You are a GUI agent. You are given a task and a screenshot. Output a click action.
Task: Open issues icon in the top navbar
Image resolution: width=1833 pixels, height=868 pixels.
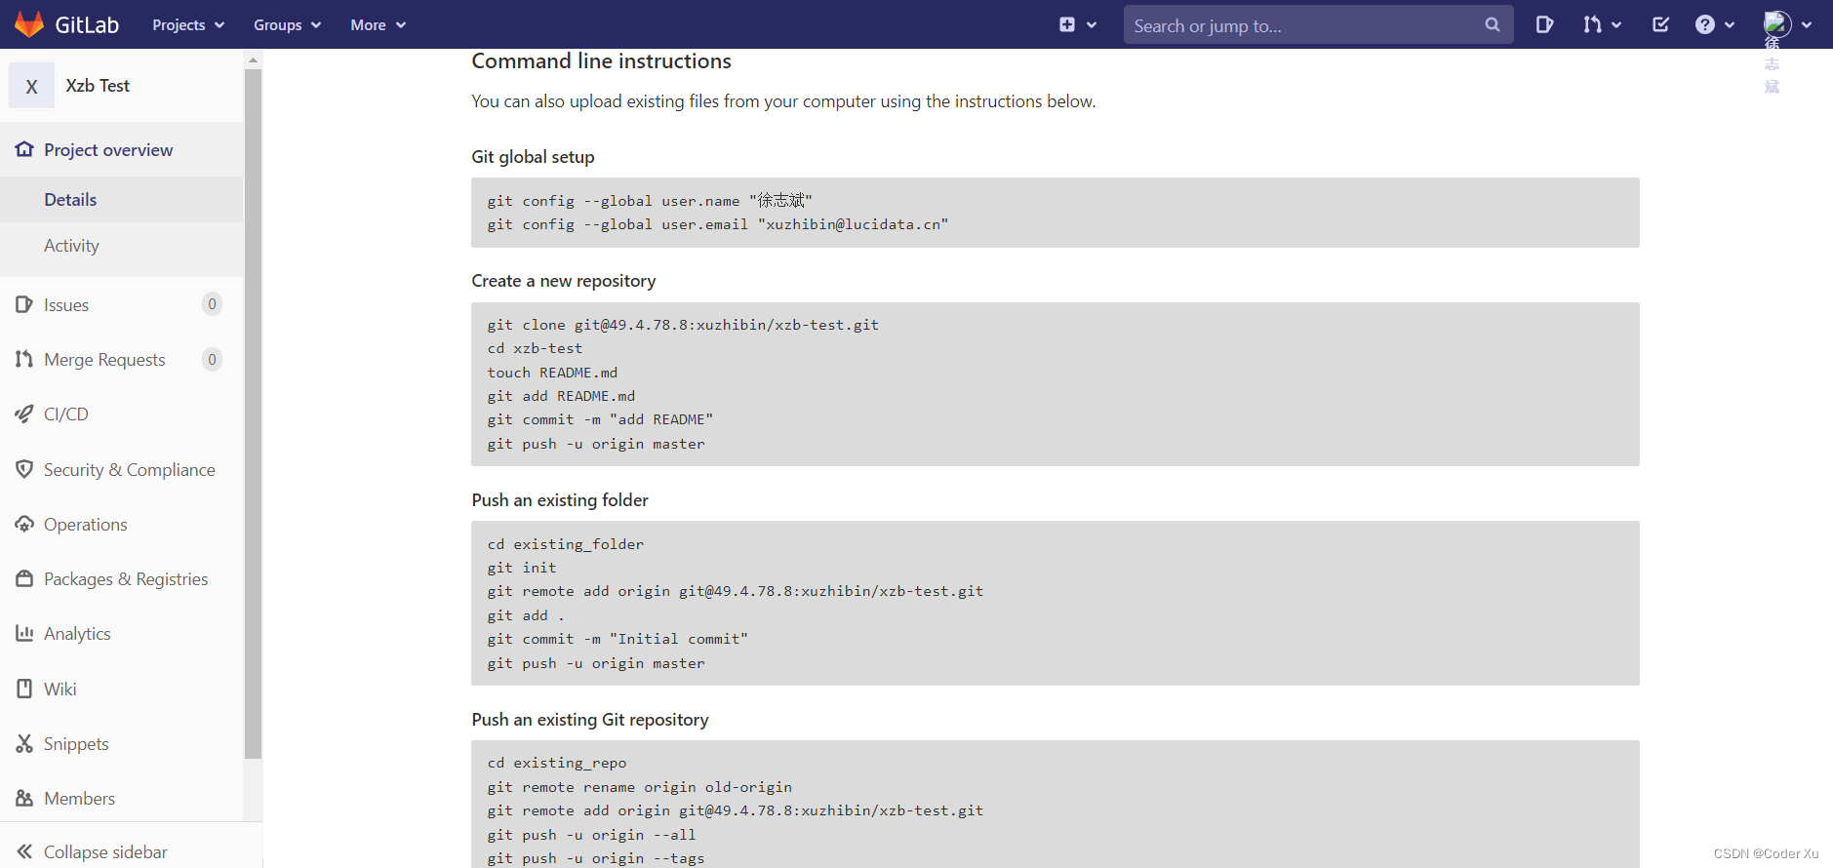point(1544,24)
